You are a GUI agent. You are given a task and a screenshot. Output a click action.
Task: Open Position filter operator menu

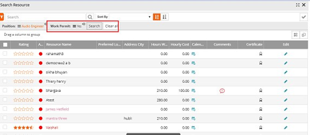19,26
